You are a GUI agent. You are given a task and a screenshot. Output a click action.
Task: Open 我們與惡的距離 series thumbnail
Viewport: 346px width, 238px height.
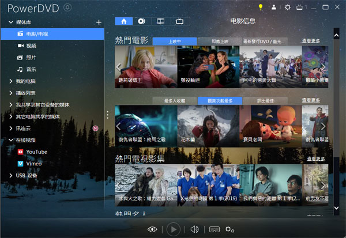click(271, 186)
